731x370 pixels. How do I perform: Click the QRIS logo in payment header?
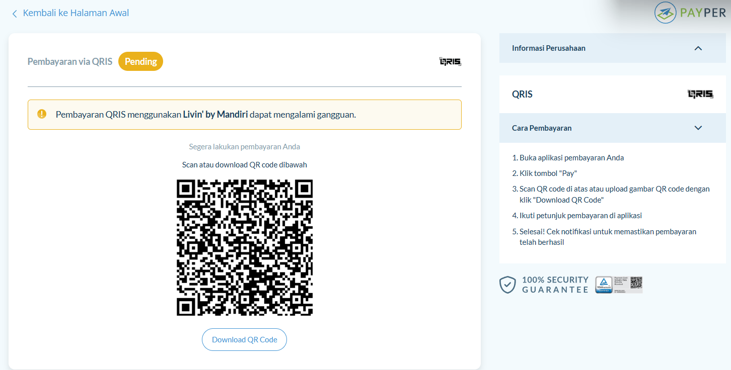point(450,61)
